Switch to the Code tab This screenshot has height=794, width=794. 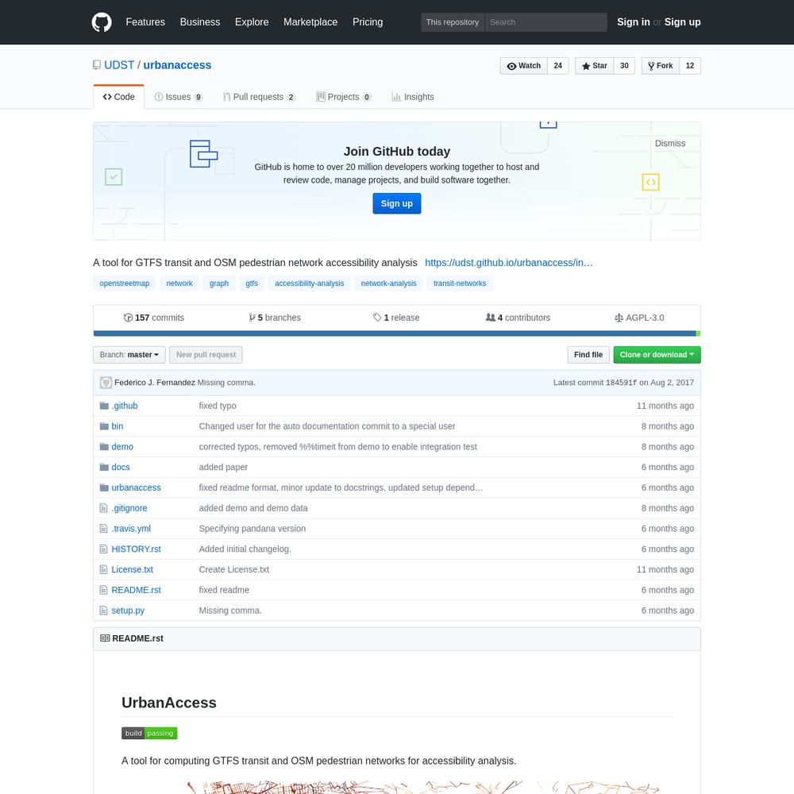point(118,97)
